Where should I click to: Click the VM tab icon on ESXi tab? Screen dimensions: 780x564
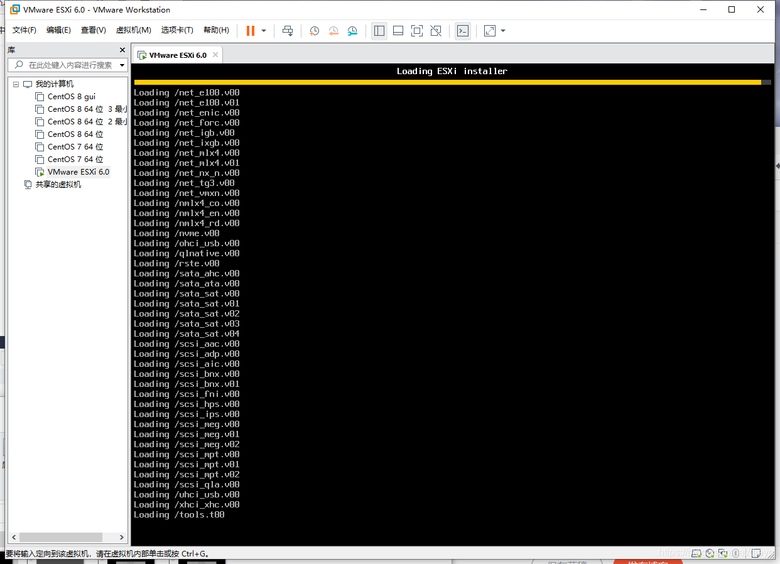[x=142, y=55]
